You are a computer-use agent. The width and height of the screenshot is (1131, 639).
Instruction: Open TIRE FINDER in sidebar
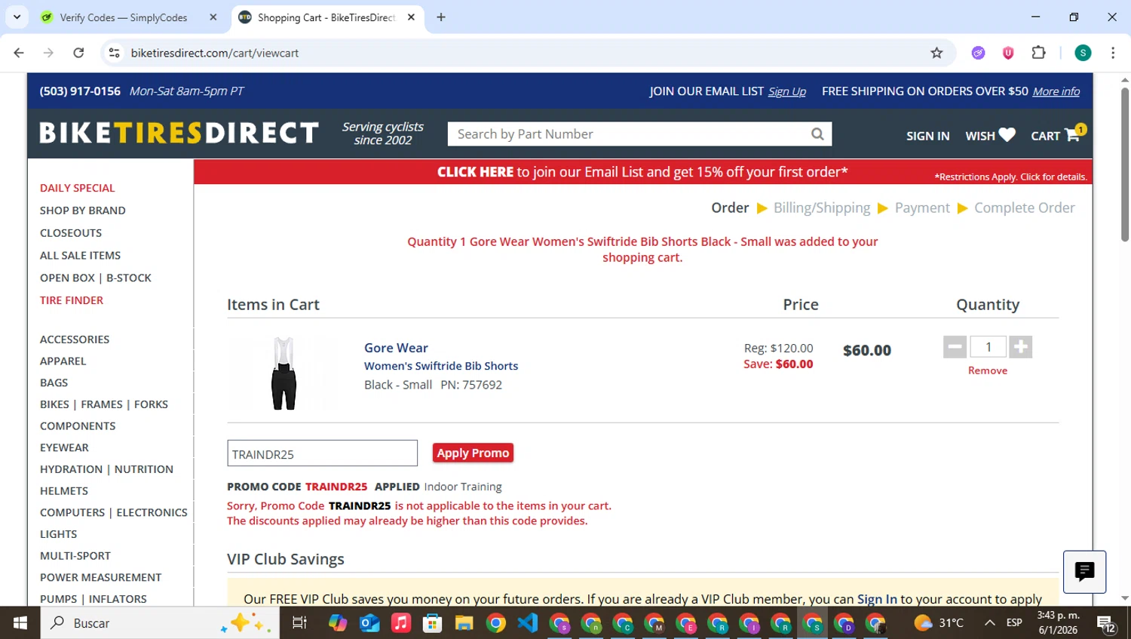click(x=72, y=300)
